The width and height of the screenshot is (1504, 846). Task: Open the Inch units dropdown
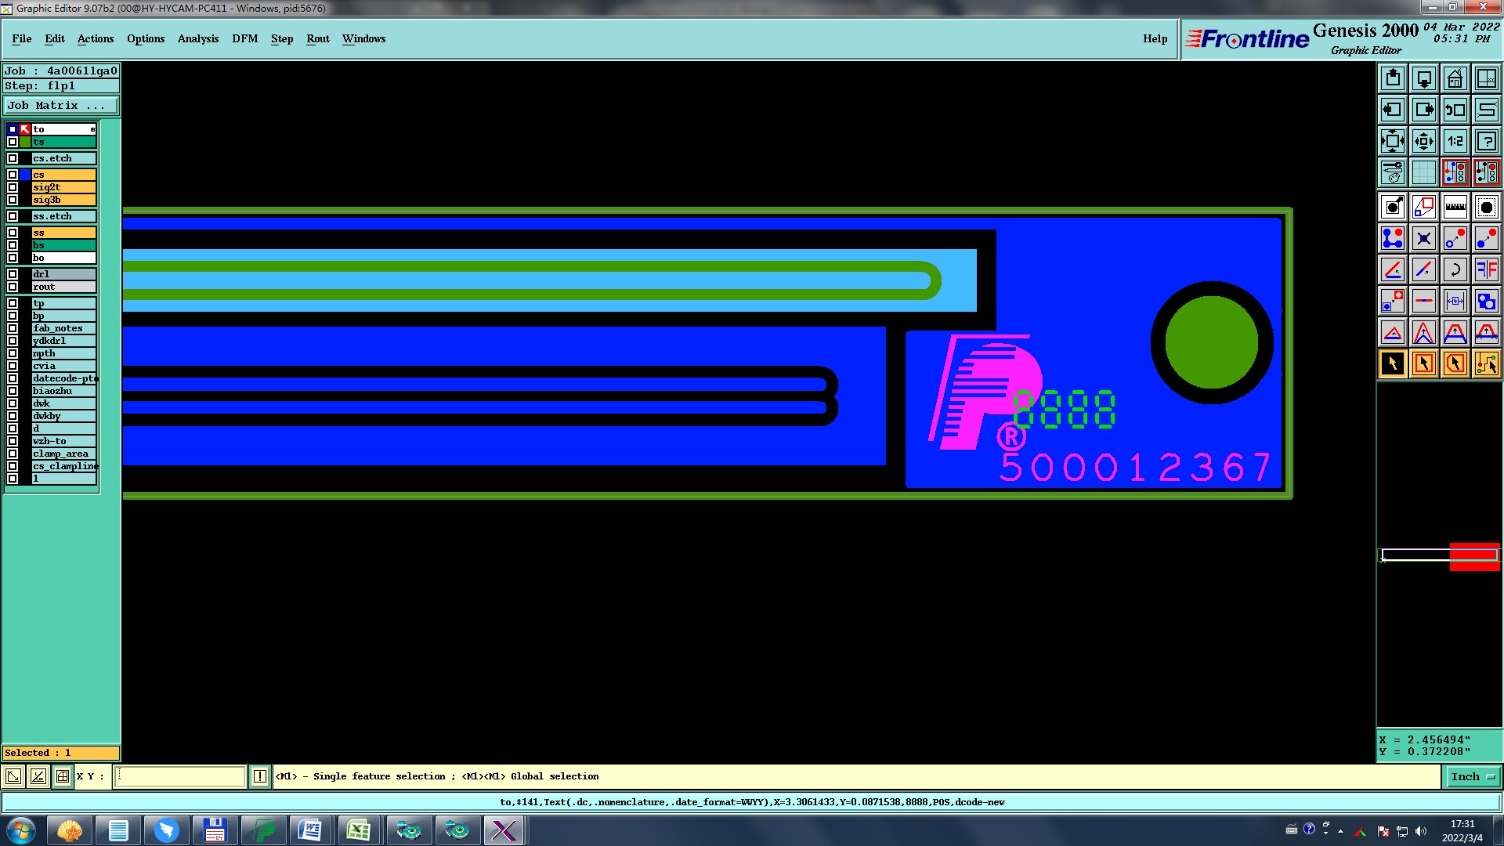[1473, 776]
